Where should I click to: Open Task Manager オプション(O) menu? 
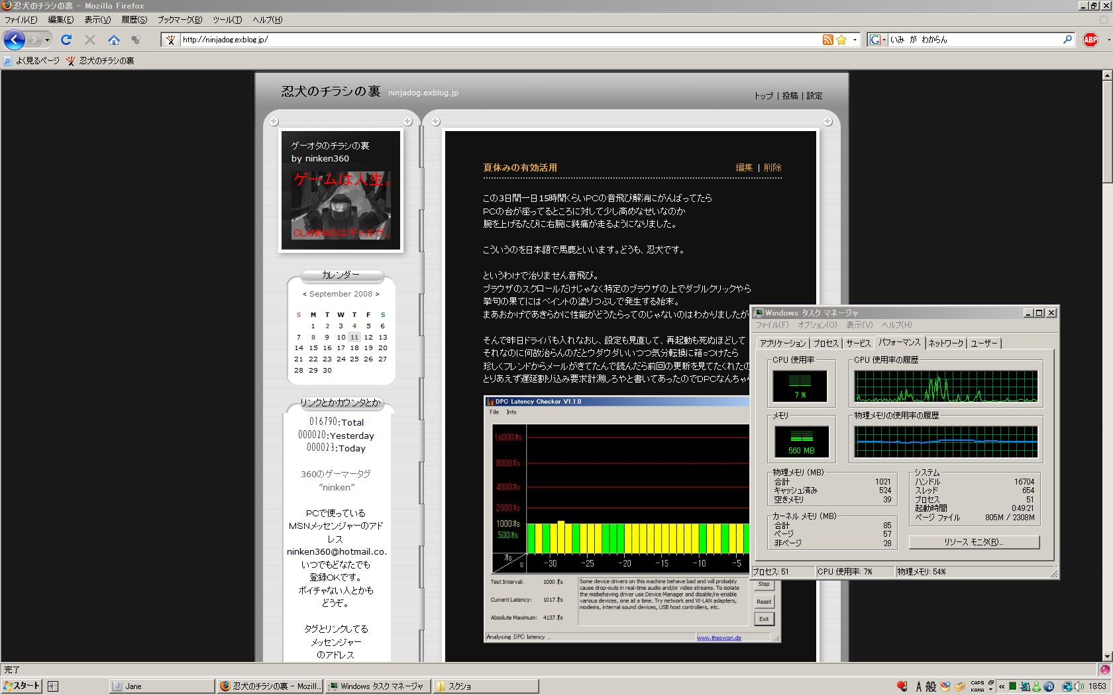(x=817, y=325)
